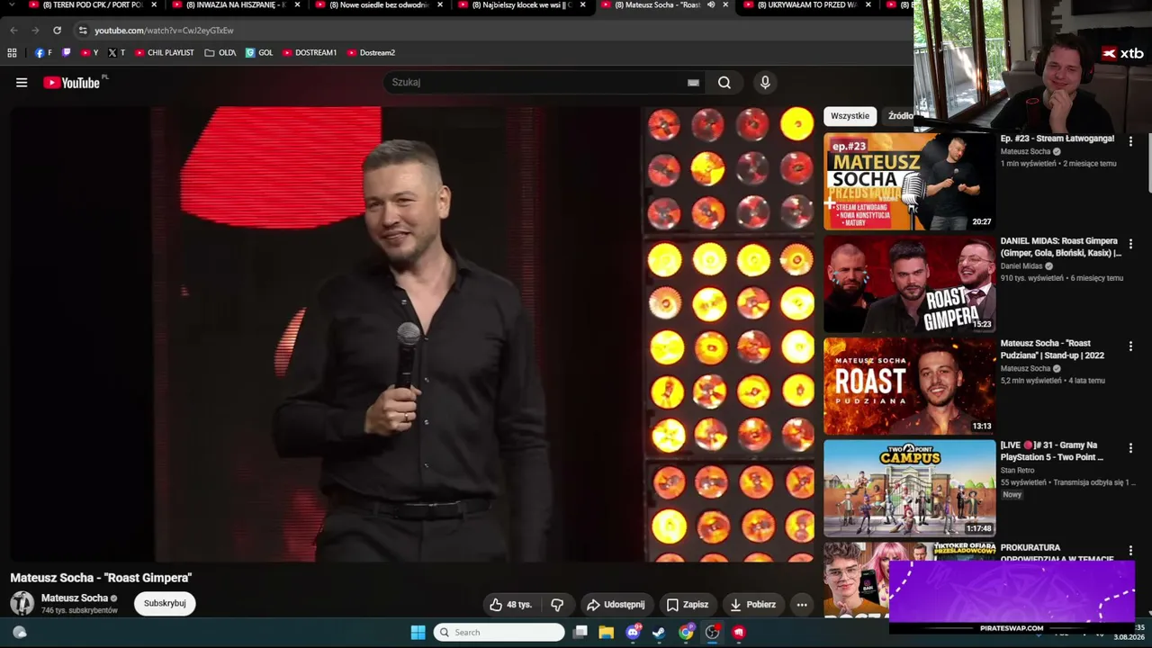This screenshot has height=648, width=1152.
Task: Mute the playing Mateusz Socha tab via speaker icon
Action: tap(711, 5)
